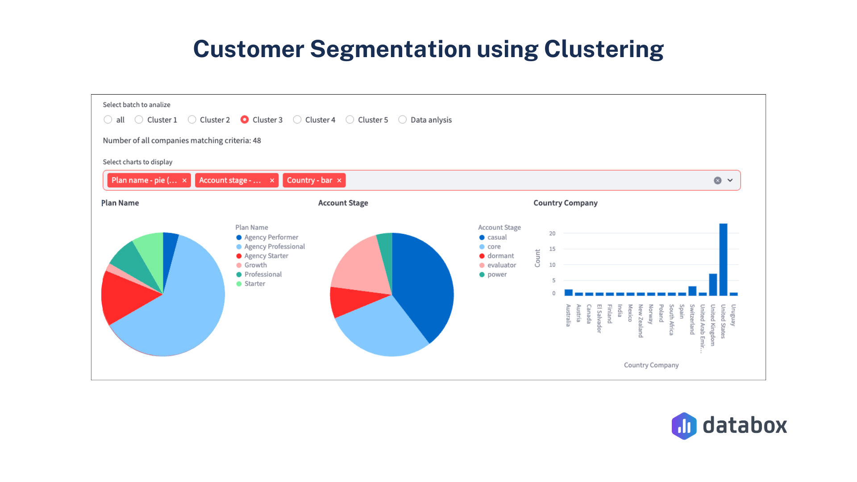Select the Data anlysis radio option
857x482 pixels.
click(x=403, y=120)
